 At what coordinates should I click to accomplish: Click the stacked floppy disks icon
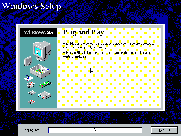pos(31,85)
